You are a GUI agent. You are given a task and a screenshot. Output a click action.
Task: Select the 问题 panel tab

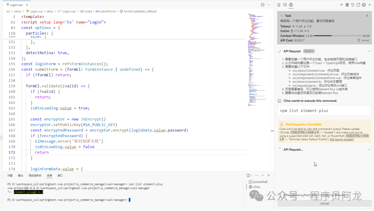(x=10, y=175)
